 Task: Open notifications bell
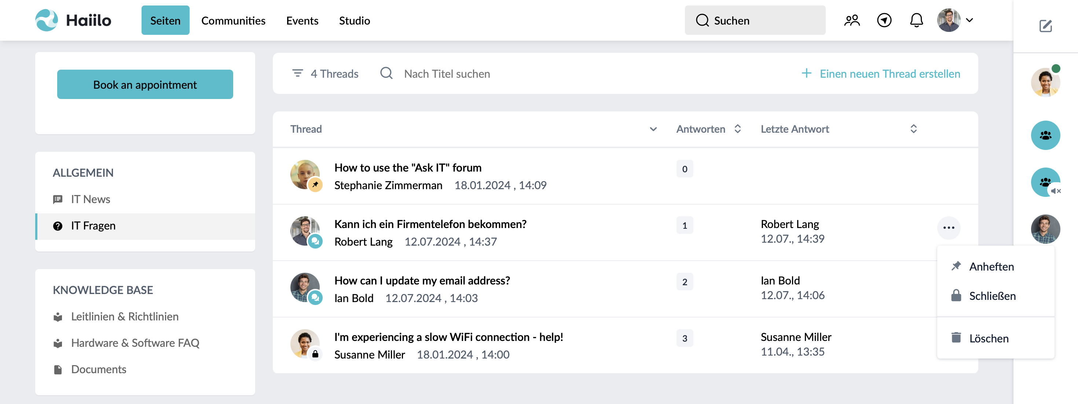[x=916, y=20]
